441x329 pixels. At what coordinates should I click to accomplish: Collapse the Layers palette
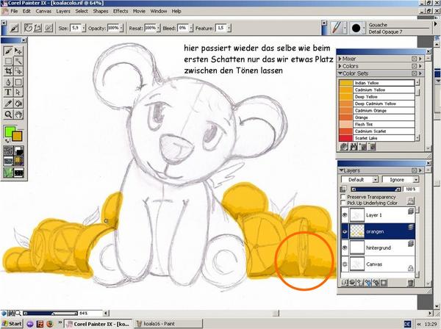tap(341, 170)
